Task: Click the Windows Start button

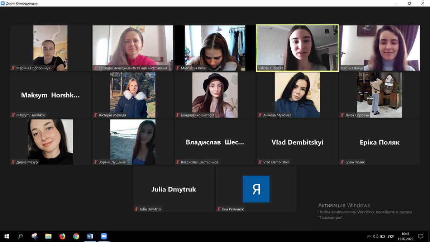Action: 6,236
